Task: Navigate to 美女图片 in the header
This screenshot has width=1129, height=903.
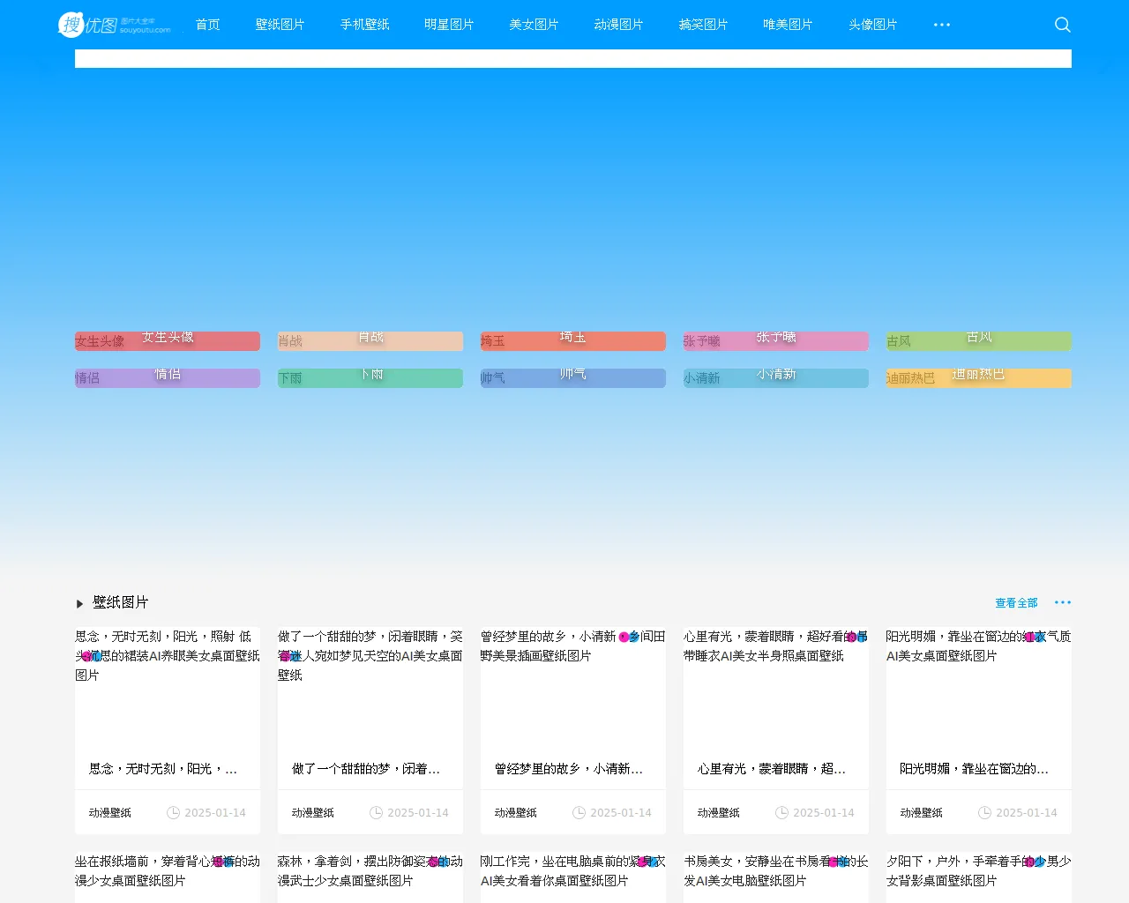Action: (535, 25)
